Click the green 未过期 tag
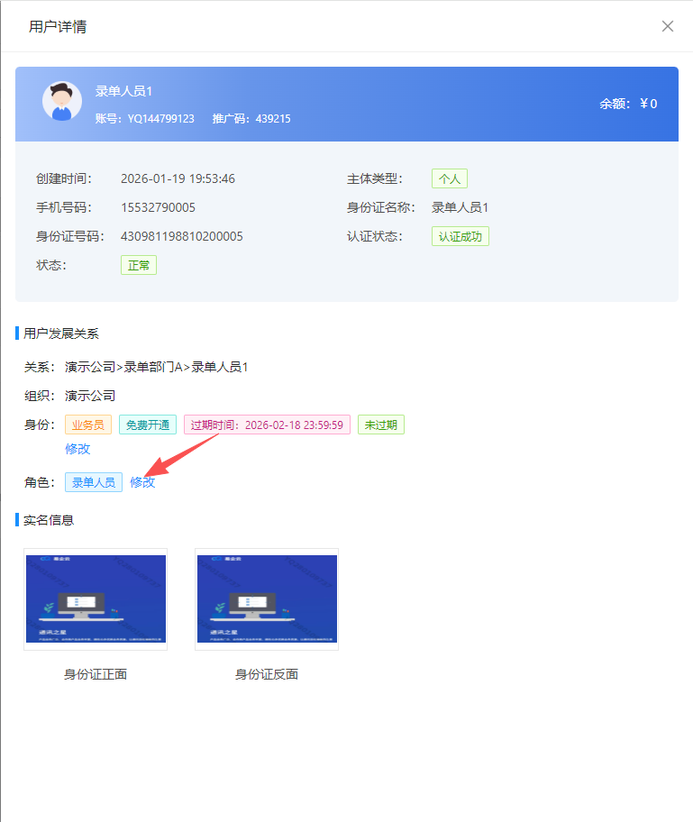The image size is (693, 822). (381, 425)
